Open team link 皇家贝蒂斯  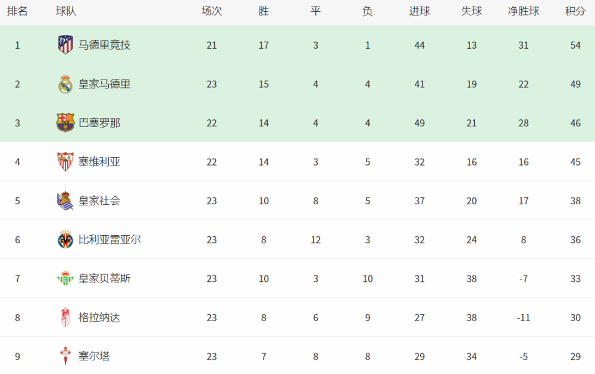pyautogui.click(x=104, y=278)
